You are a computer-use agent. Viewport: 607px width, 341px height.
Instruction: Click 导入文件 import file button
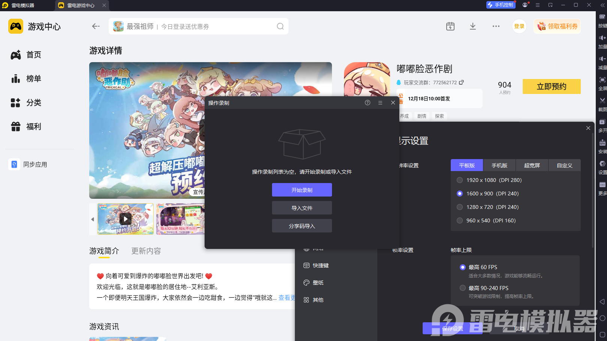(302, 208)
